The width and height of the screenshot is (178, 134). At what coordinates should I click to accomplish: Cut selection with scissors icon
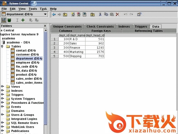pos(100,14)
